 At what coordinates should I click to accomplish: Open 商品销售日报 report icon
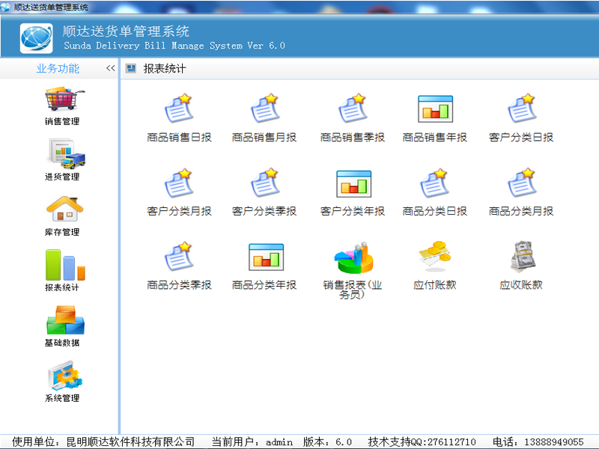[x=179, y=110]
